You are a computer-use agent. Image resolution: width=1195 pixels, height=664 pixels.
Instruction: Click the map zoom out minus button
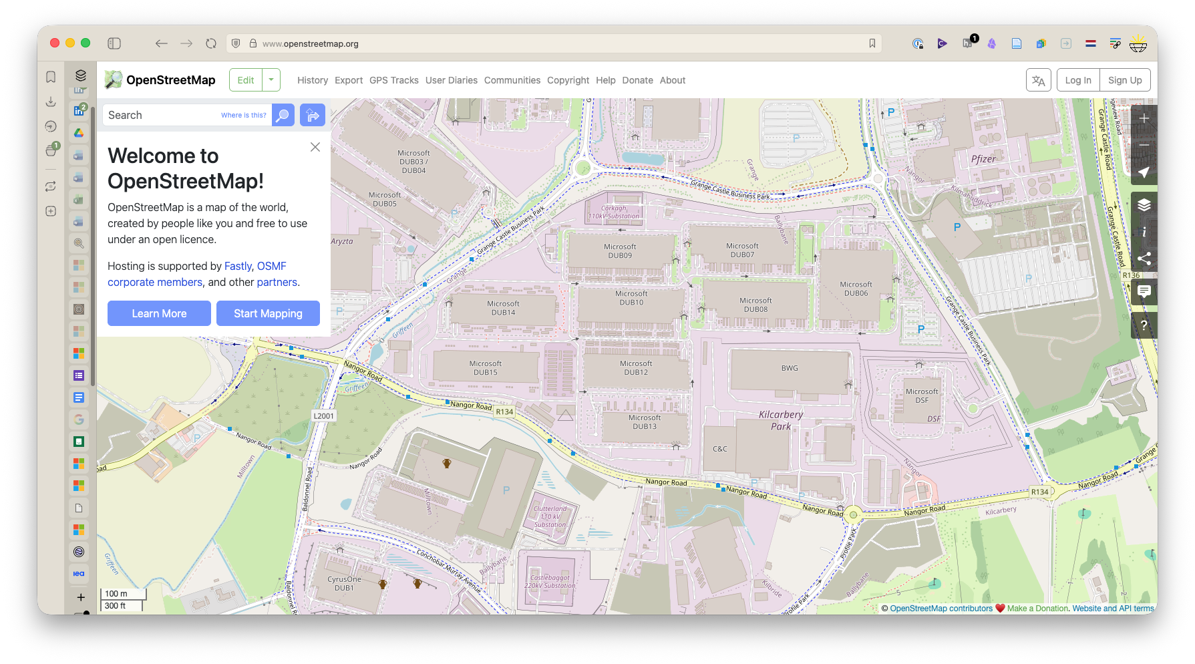tap(1144, 145)
